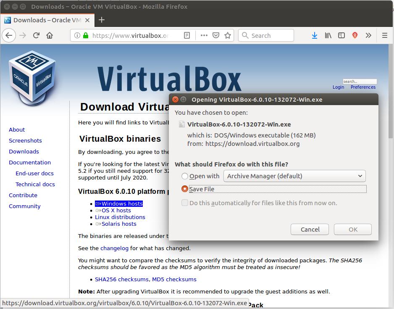The width and height of the screenshot is (394, 309).
Task: Open the Library icon
Action: click(x=328, y=35)
